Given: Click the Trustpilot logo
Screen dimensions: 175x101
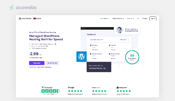Looking at the screenshot, I should [x=47, y=87].
